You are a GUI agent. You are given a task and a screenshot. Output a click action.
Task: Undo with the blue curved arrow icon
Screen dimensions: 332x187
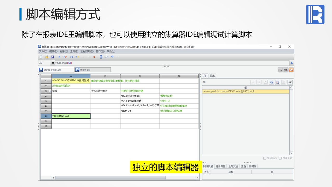[112, 57]
